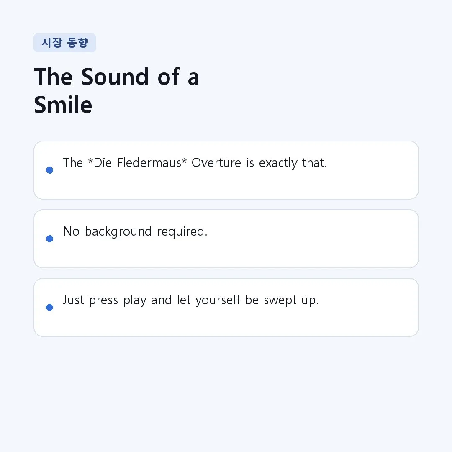This screenshot has height=452, width=452.
Task: Select the heading The Sound of a
Action: coord(116,77)
